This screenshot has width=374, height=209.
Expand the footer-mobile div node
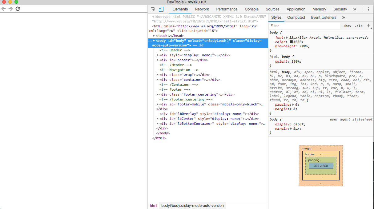point(158,104)
